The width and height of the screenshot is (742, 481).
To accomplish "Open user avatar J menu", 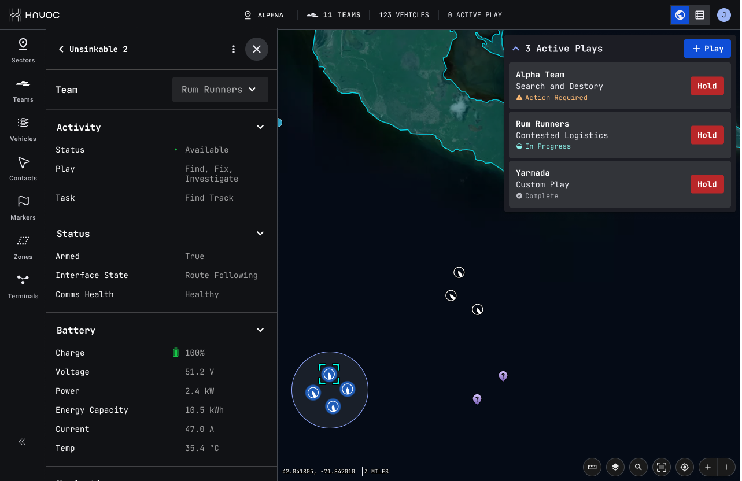I will 724,15.
